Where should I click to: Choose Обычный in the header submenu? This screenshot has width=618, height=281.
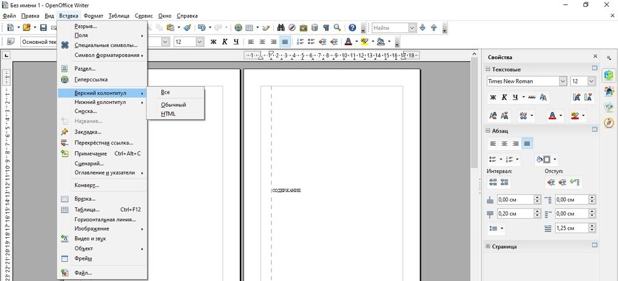pos(174,105)
